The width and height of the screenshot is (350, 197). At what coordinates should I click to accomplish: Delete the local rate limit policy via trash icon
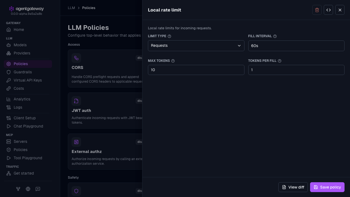point(317,10)
